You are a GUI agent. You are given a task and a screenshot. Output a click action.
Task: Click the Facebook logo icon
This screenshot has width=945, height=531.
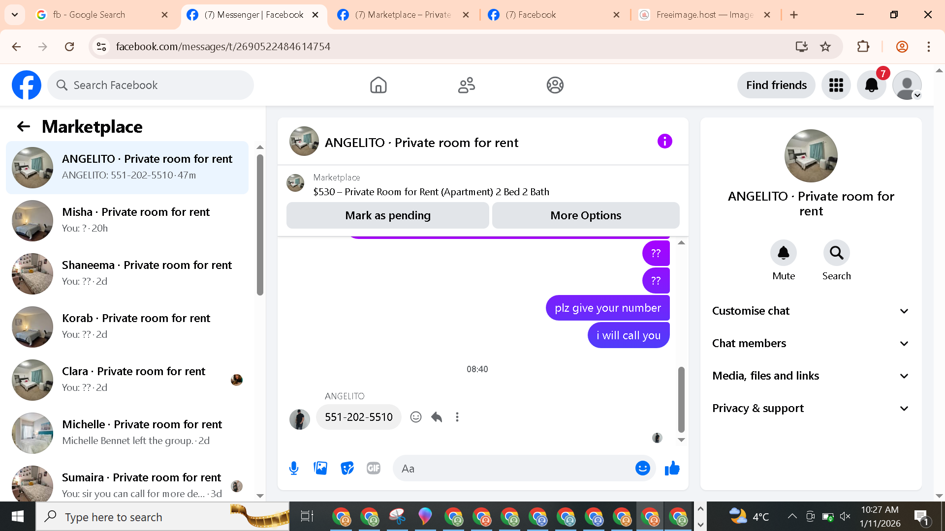tap(27, 85)
